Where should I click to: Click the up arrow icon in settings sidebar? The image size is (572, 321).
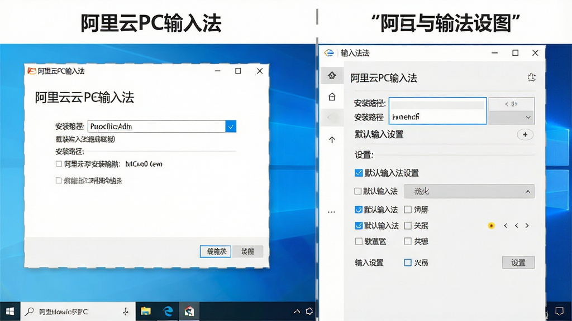332,140
